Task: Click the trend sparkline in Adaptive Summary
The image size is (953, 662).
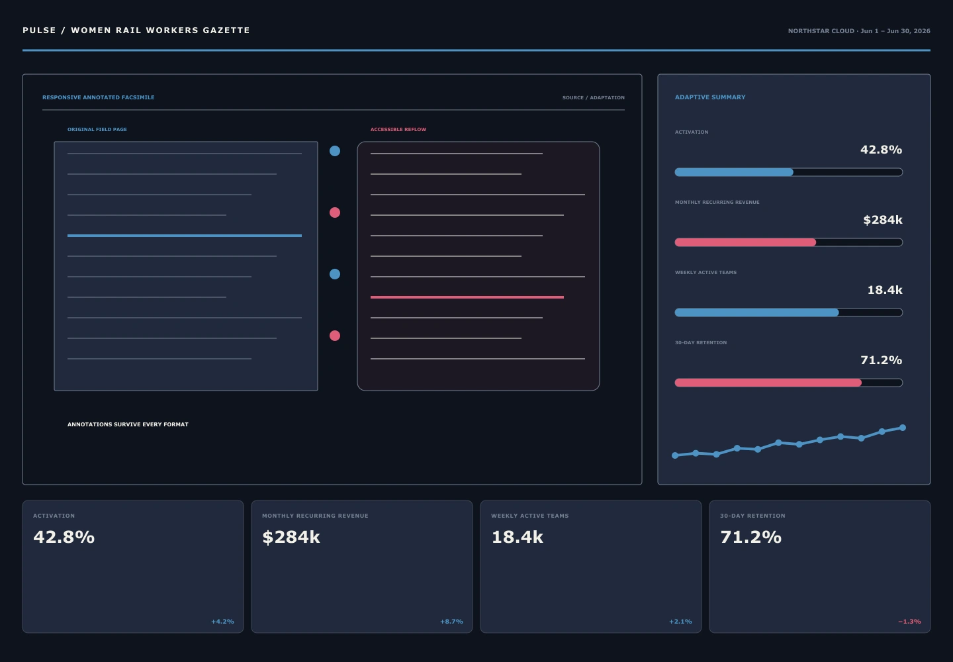Action: [789, 442]
